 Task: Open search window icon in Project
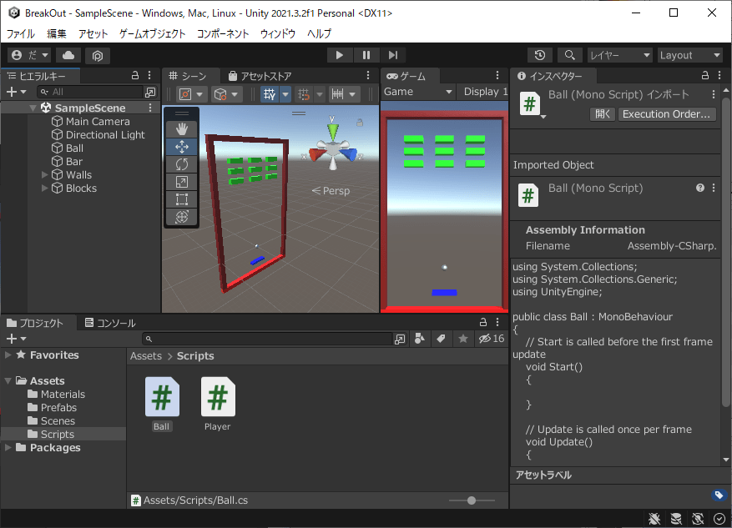pyautogui.click(x=400, y=339)
